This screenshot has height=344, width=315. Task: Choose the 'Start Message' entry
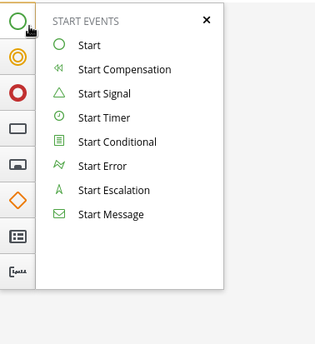[x=111, y=215]
